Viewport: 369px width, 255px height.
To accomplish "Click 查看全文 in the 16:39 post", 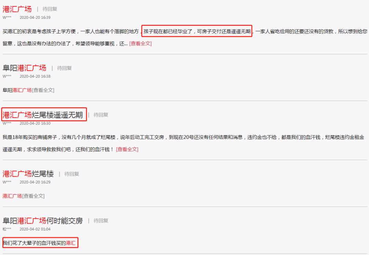I will point(140,43).
